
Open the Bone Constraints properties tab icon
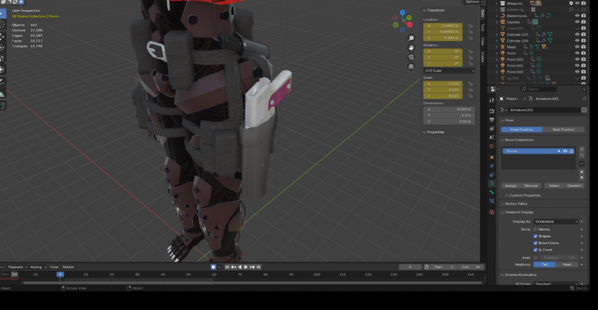[x=492, y=200]
